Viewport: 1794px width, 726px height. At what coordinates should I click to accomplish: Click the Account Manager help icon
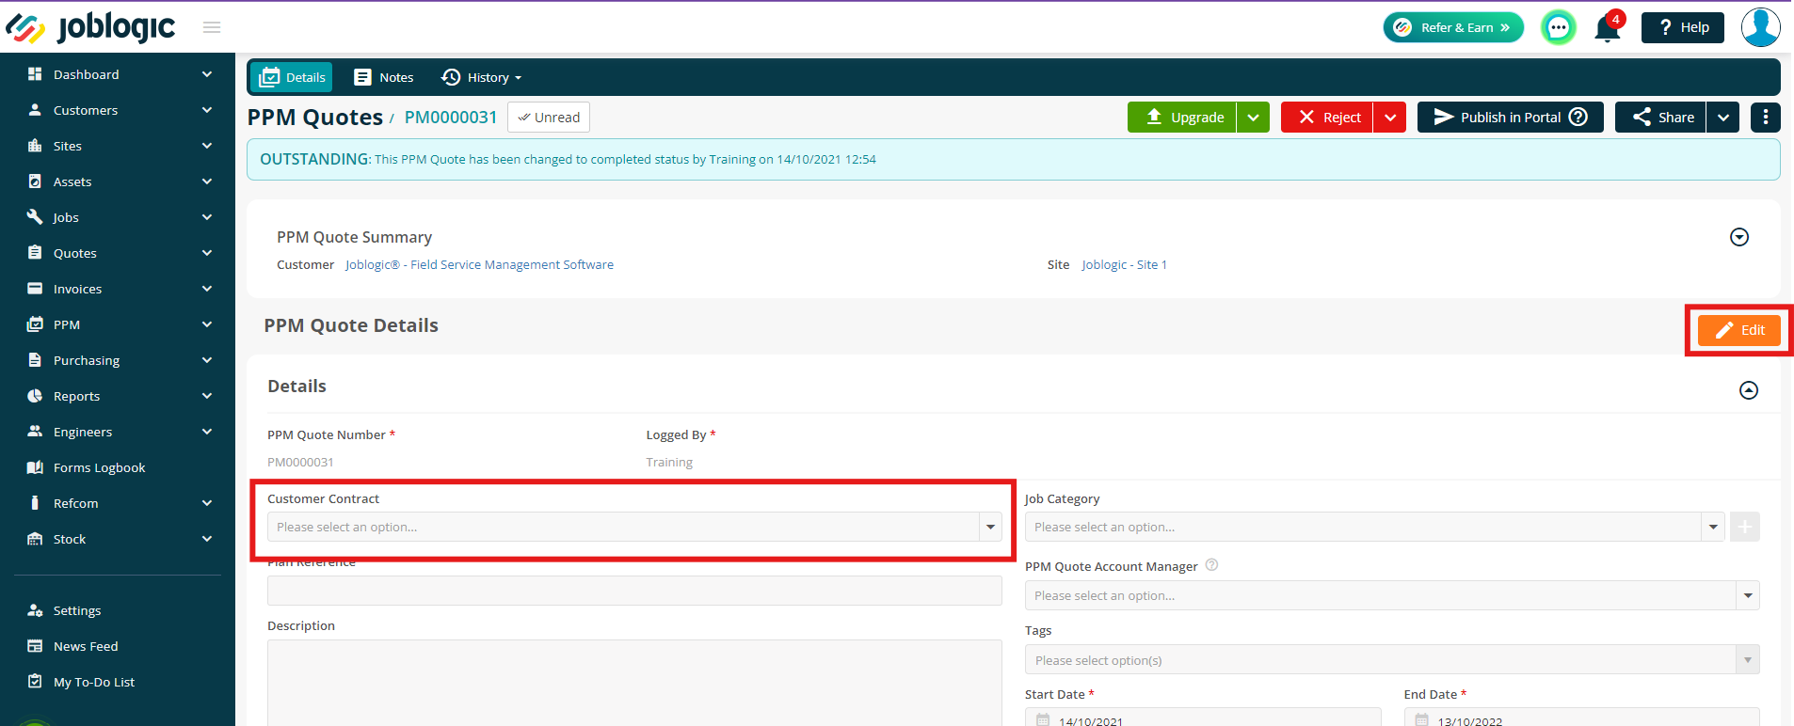1212,565
